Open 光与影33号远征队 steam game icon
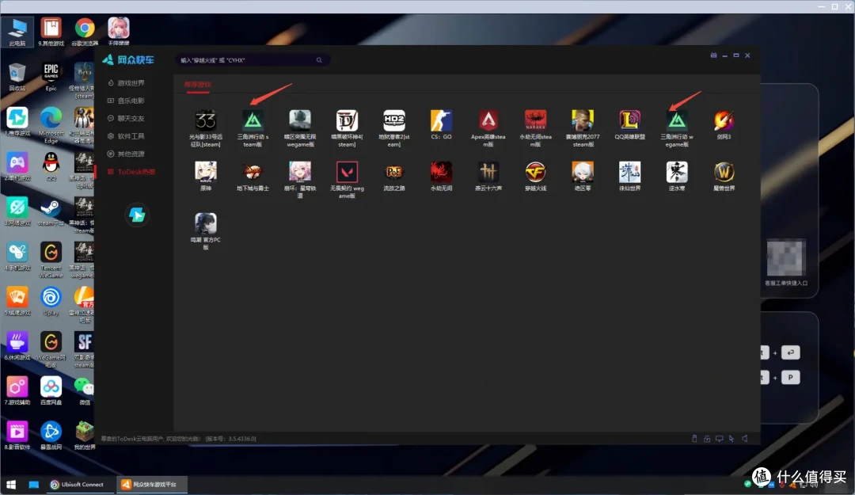The image size is (855, 495). coord(206,120)
